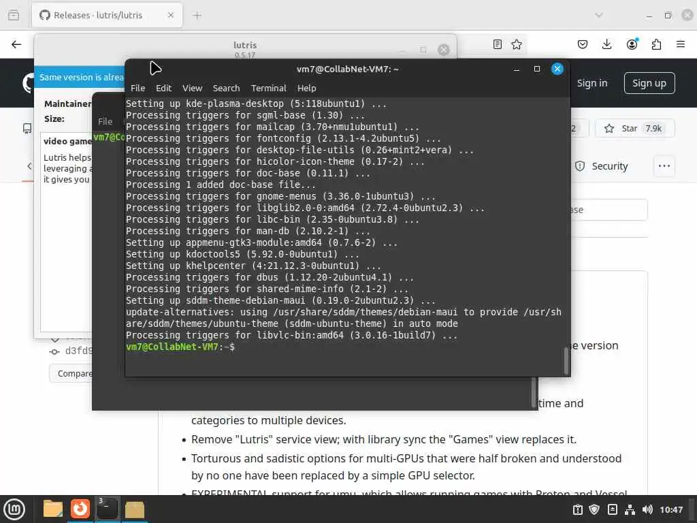
Task: Click the terminal window scrollbar
Action: (x=566, y=361)
